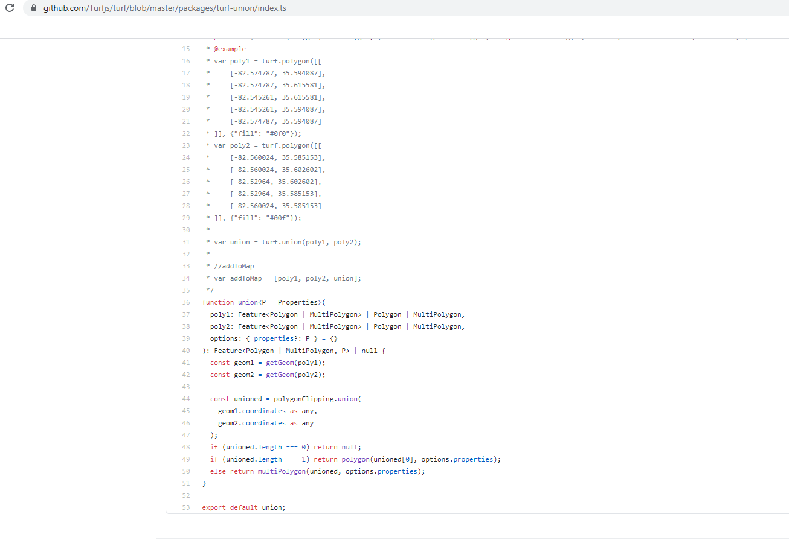Select line number 36 of the code
The width and height of the screenshot is (789, 546).
[185, 302]
